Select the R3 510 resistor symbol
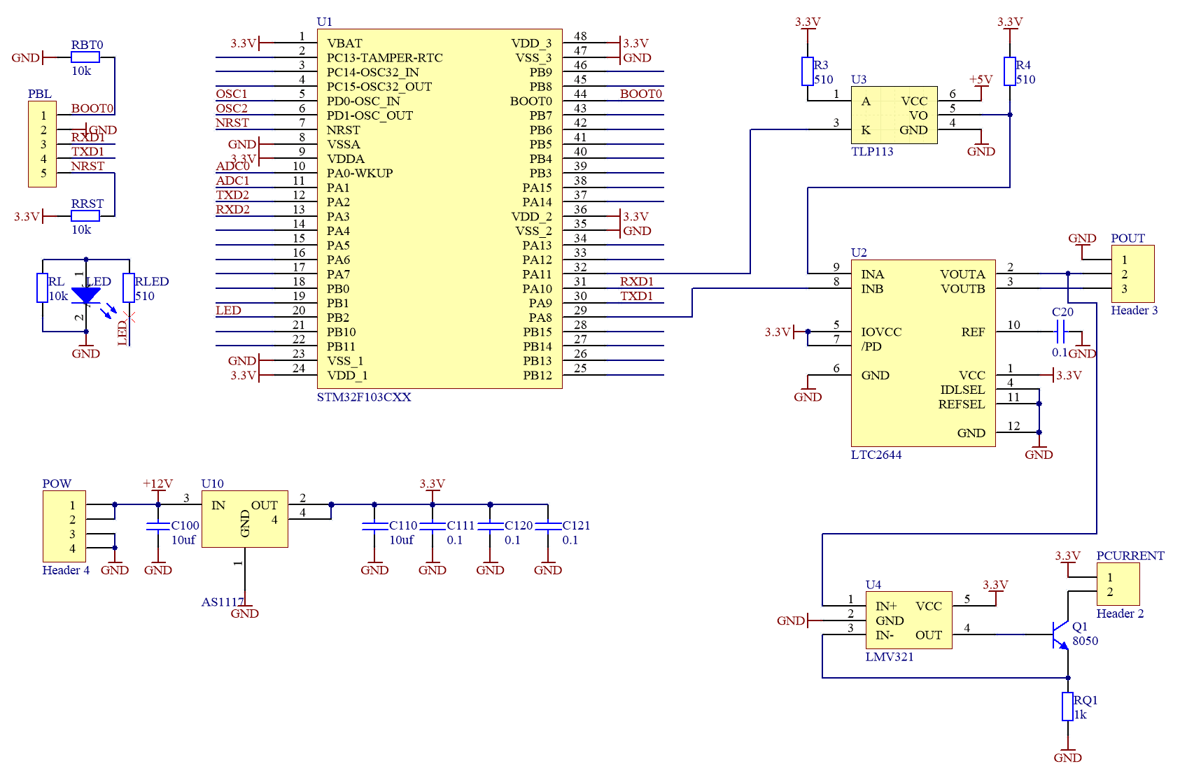 [808, 71]
